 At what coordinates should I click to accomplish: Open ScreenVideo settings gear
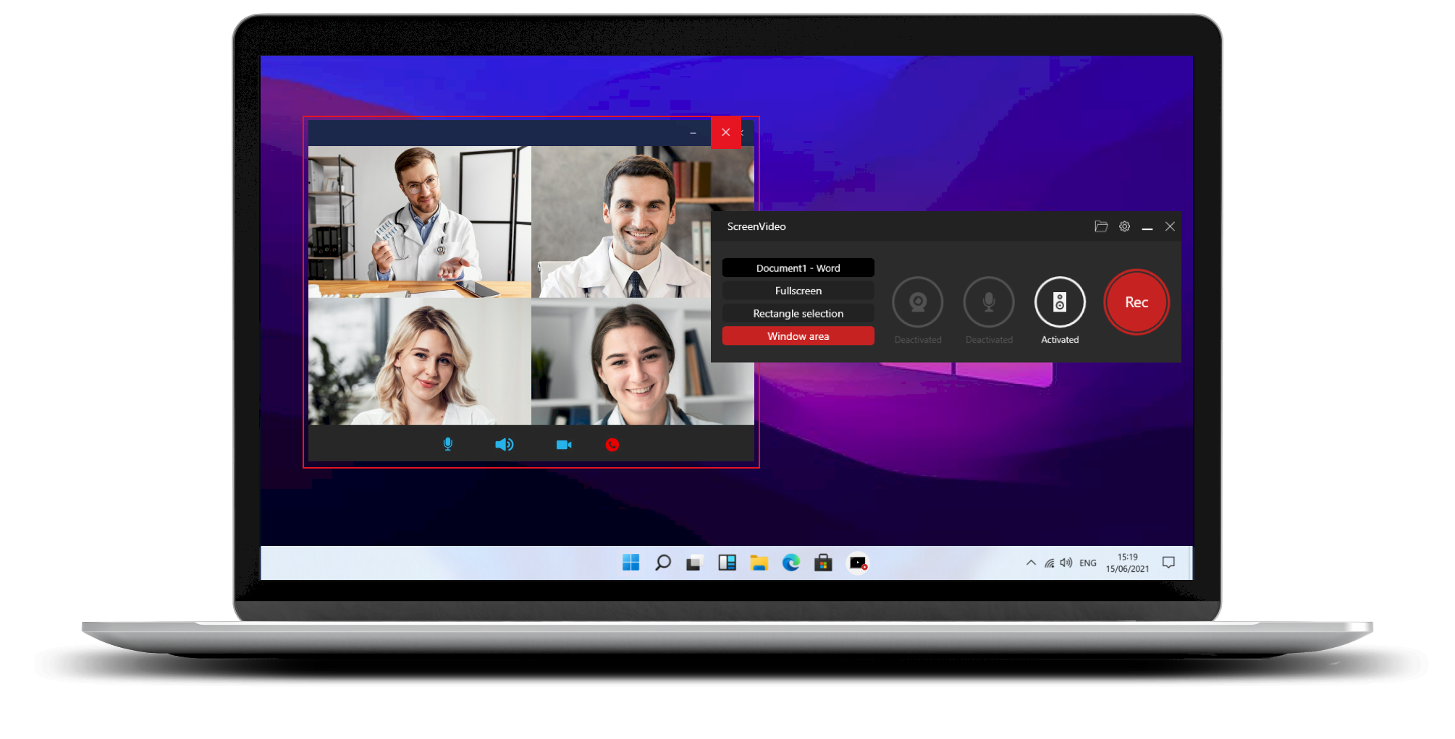(1124, 226)
